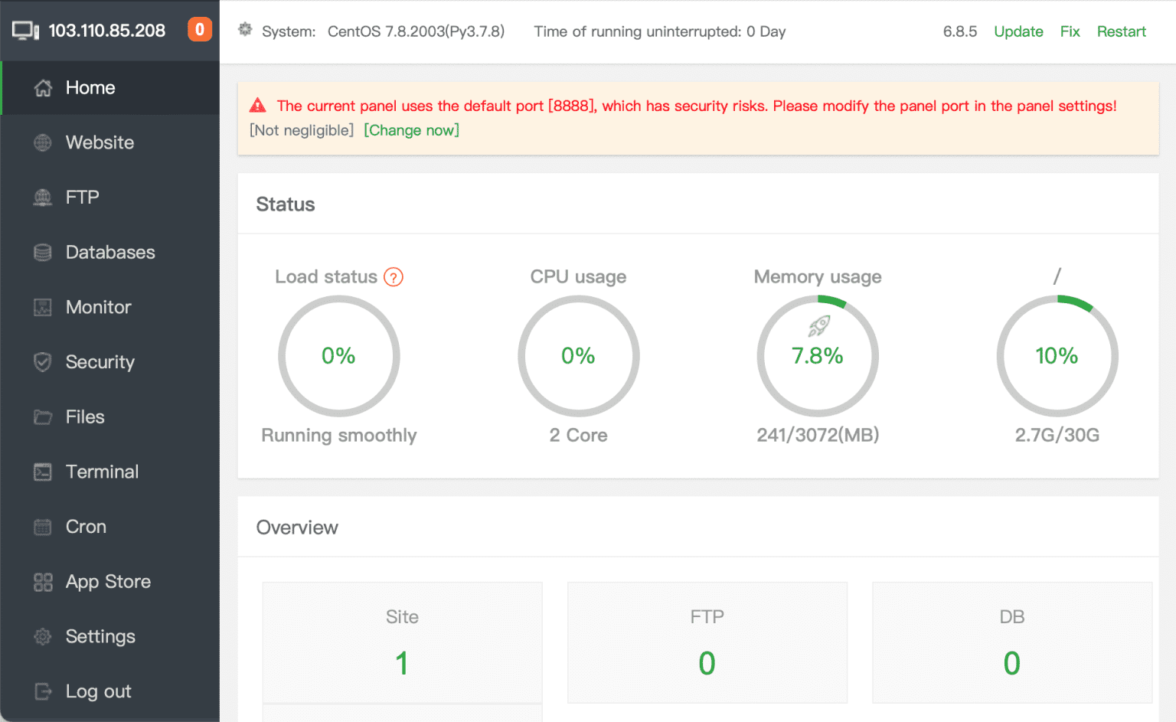This screenshot has height=722, width=1176.
Task: Click the Security shield icon
Action: 43,362
